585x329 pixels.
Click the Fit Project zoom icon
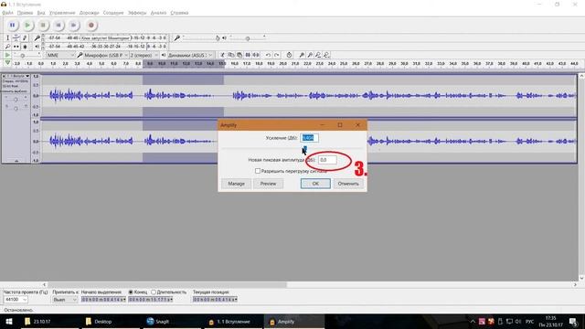pyautogui.click(x=326, y=55)
